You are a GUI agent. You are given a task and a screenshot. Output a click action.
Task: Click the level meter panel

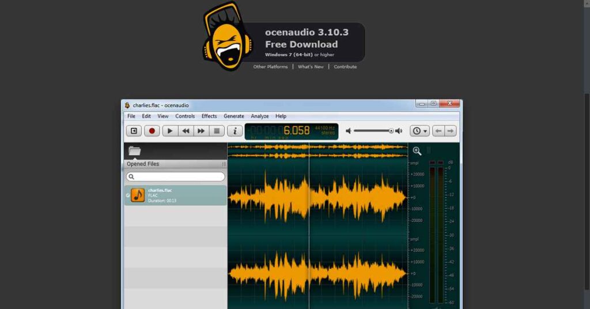coord(441,233)
